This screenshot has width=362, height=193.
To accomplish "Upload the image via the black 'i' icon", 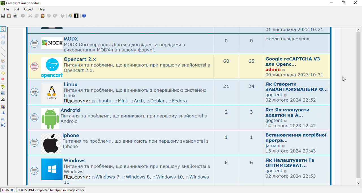I will tap(76, 16).
